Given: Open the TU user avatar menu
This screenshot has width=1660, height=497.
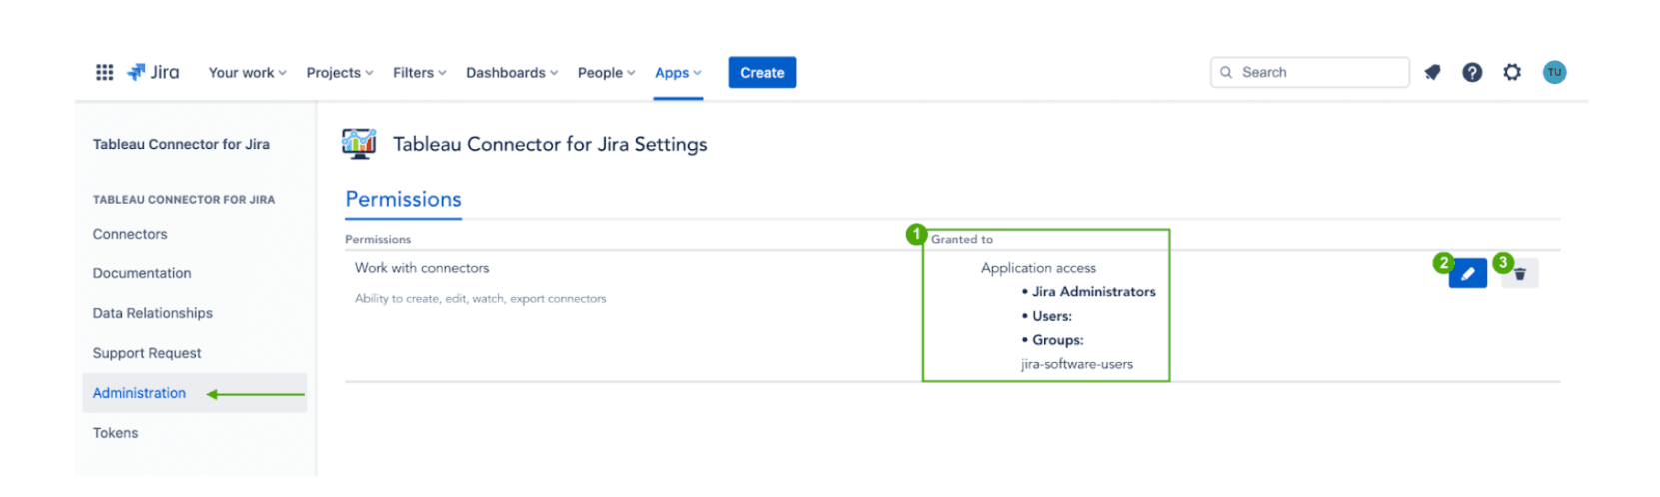Looking at the screenshot, I should [x=1554, y=72].
